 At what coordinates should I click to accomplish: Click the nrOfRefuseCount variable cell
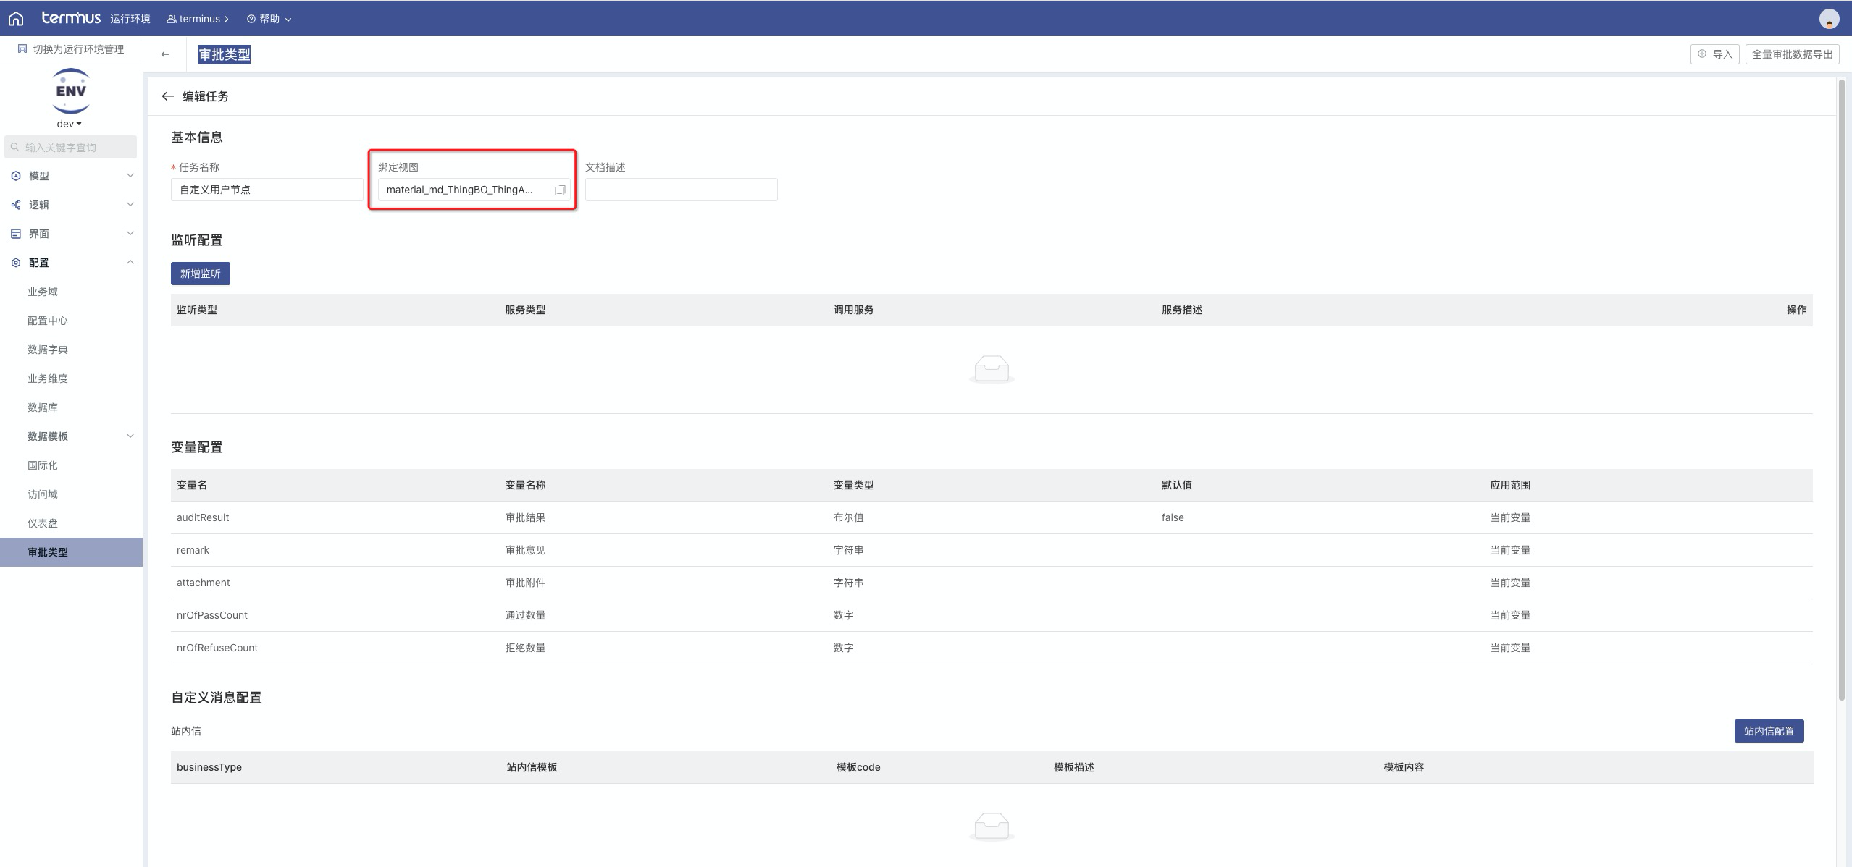pos(217,648)
